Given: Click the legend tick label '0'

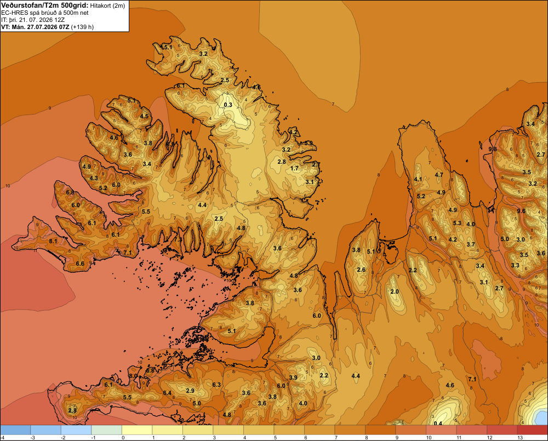Looking at the screenshot, I should pos(123,438).
